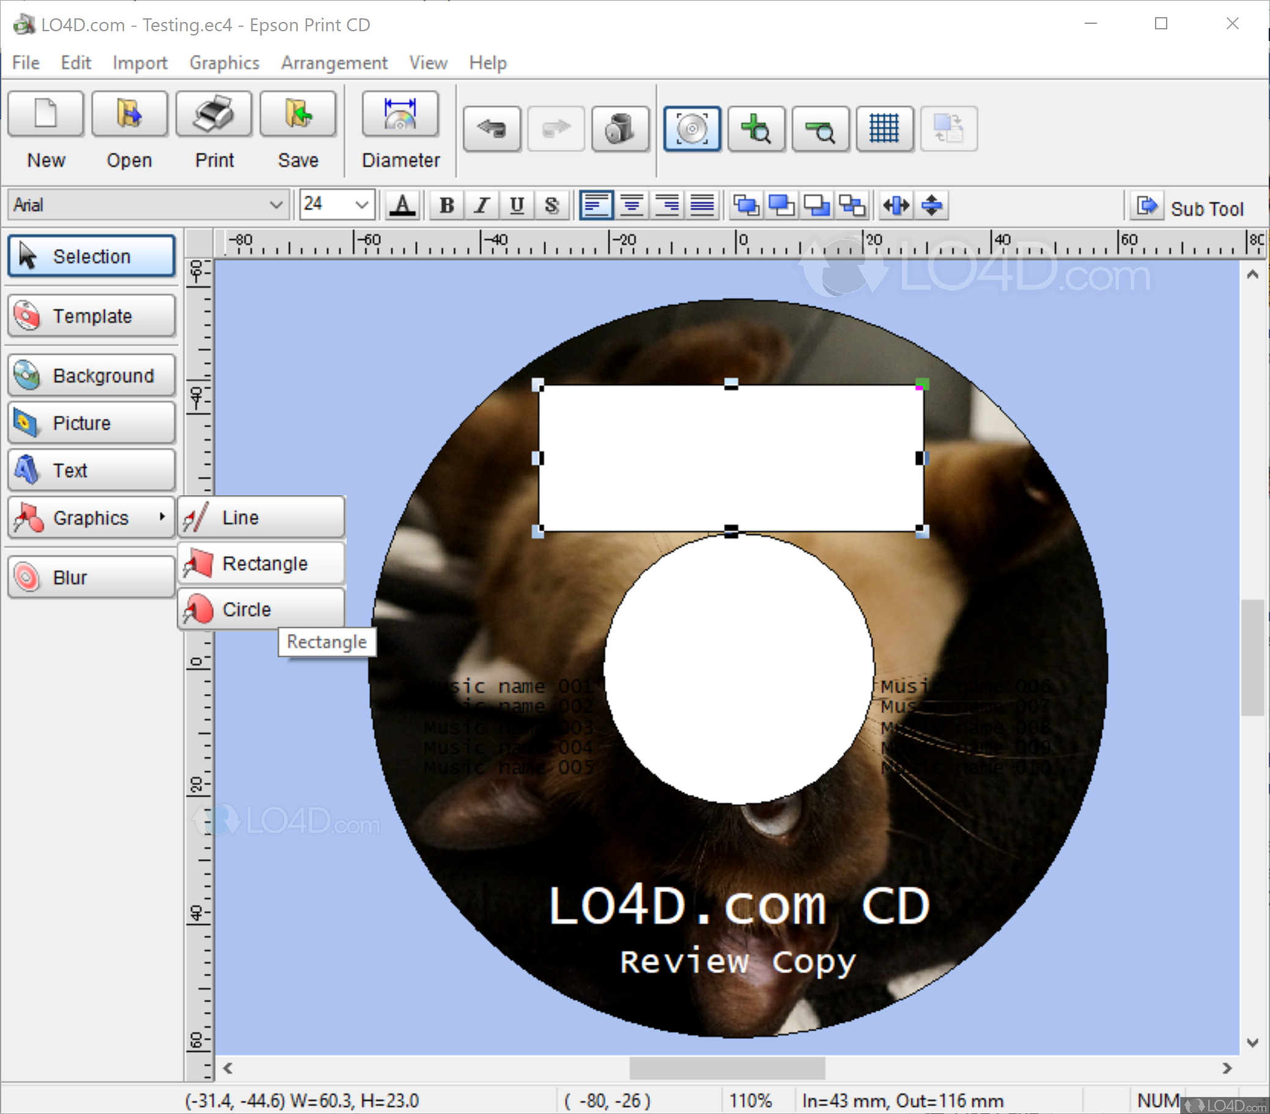Zoom in on the CD design
Screen dimensions: 1270x1114
pyautogui.click(x=756, y=128)
